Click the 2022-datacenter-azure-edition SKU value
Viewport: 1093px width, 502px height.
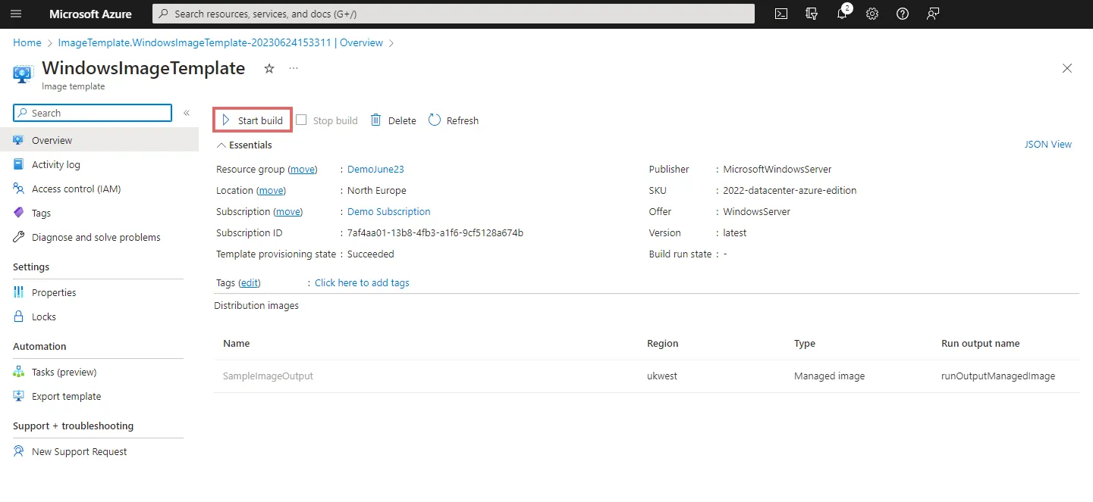pyautogui.click(x=790, y=191)
